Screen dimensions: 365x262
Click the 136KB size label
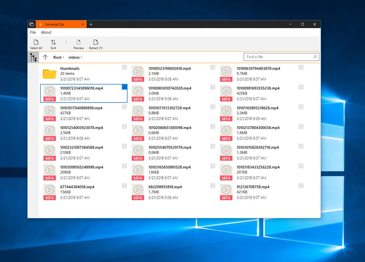point(154,172)
